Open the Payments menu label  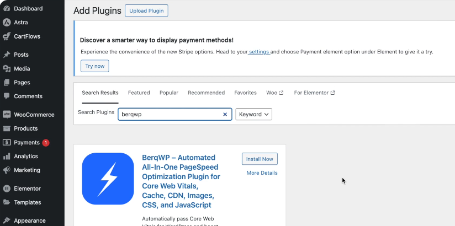(27, 143)
